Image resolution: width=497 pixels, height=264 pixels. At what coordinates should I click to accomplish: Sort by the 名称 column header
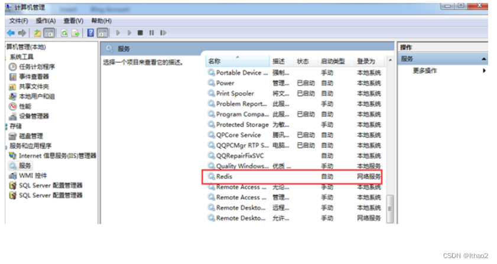pos(238,61)
